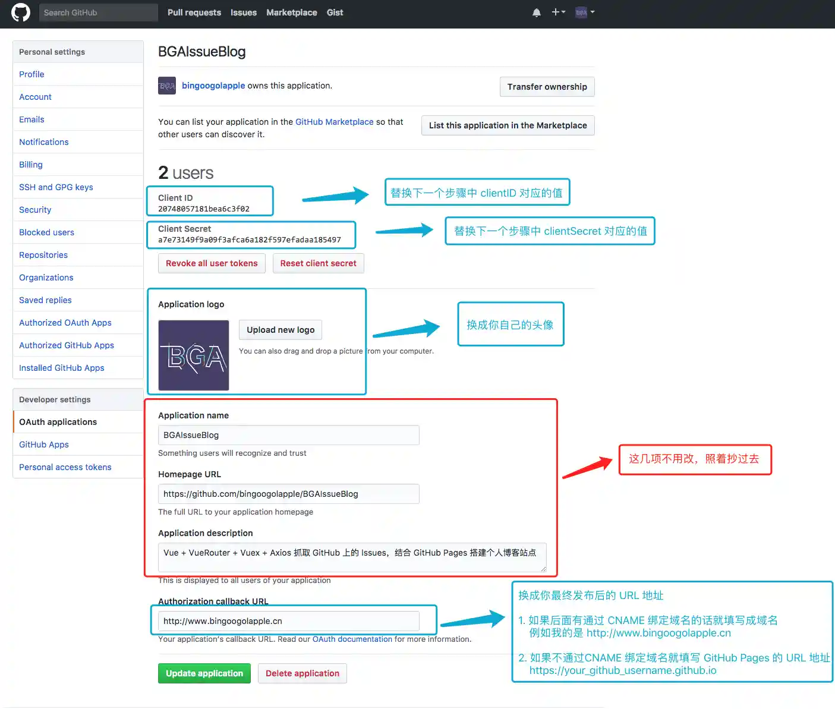Screen dimensions: 835x709
Task: Go to Issues in the header
Action: click(244, 12)
